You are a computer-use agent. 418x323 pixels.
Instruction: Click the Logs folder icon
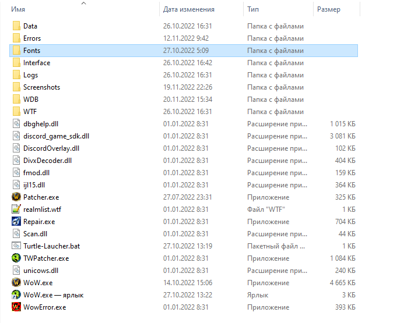(x=16, y=75)
